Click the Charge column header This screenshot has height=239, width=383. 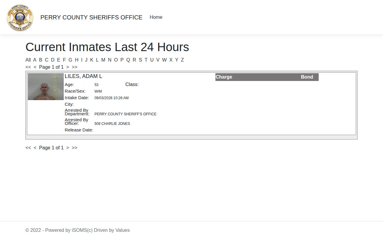224,77
